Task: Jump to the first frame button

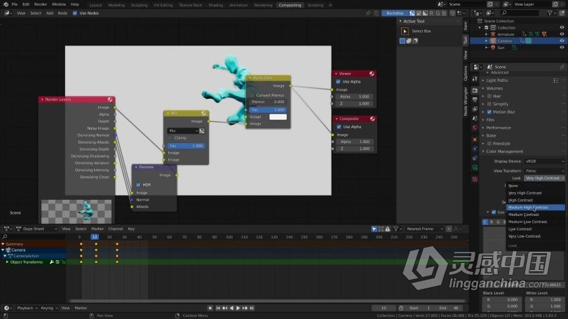Action: pyautogui.click(x=218, y=308)
